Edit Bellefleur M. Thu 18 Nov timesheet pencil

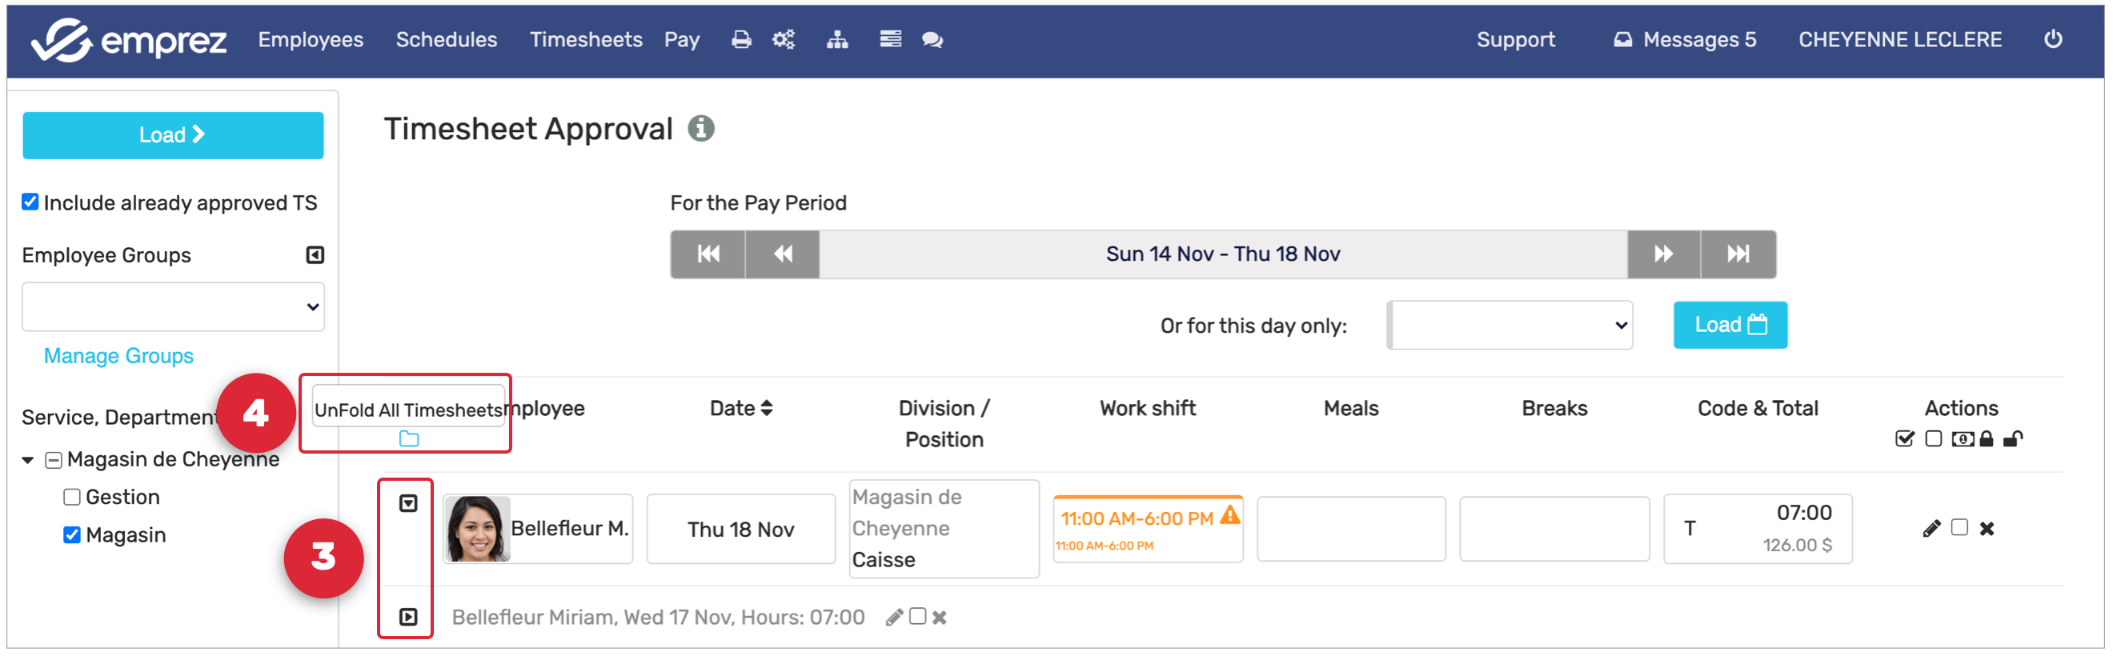pyautogui.click(x=1931, y=528)
